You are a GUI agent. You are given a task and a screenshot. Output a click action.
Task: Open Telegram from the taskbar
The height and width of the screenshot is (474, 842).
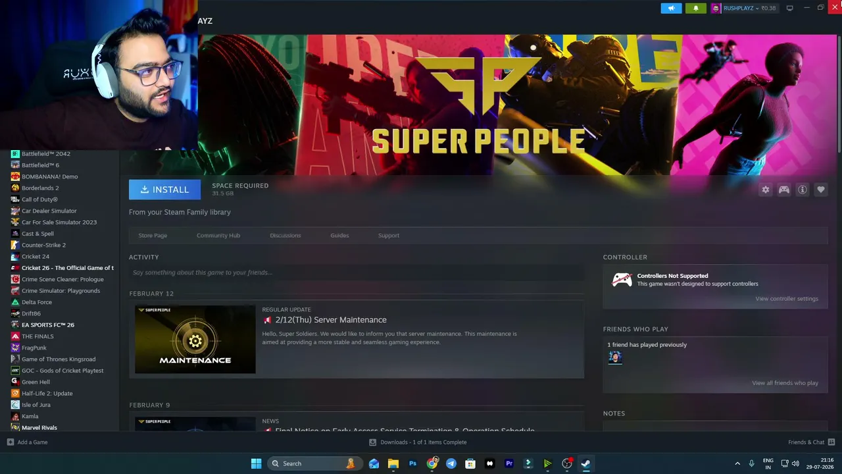pyautogui.click(x=451, y=463)
